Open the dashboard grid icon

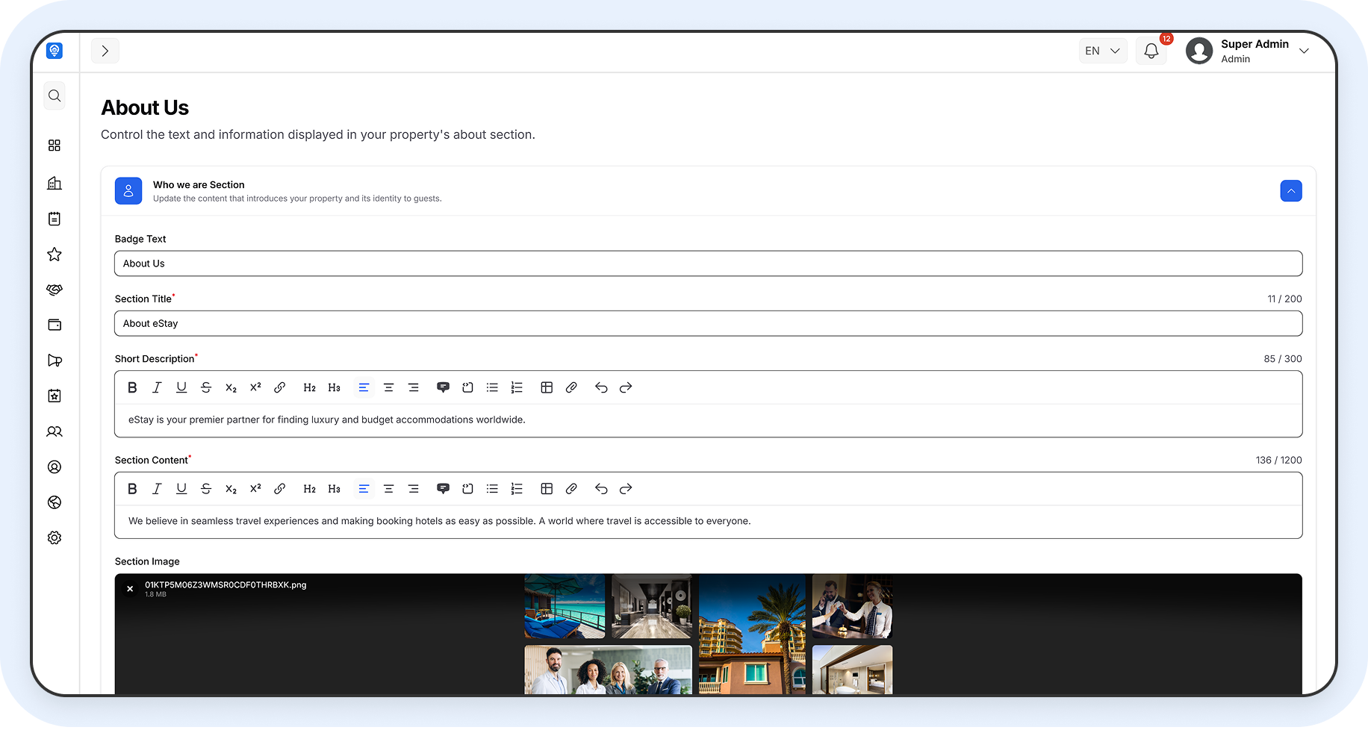tap(55, 146)
